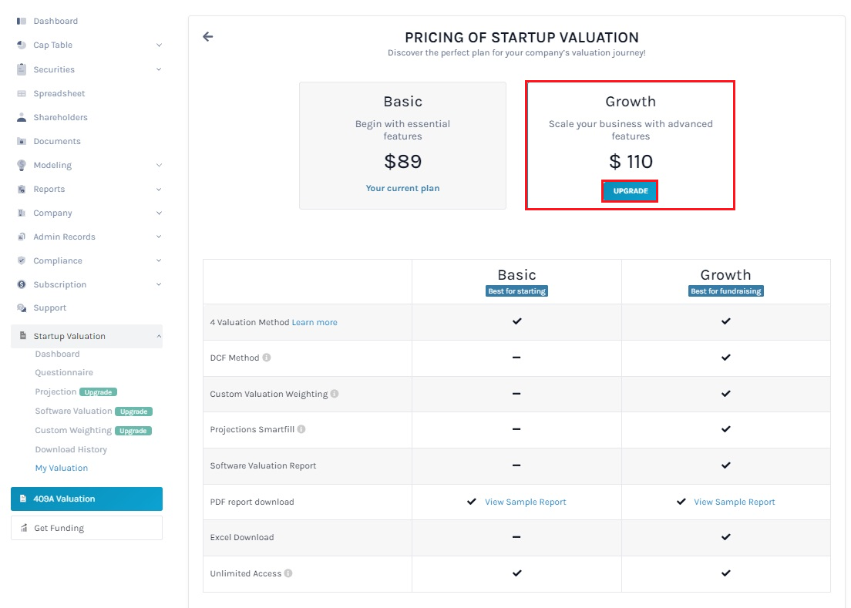851x608 pixels.
Task: Open the Custom Weighting submenu item
Action: 73,430
